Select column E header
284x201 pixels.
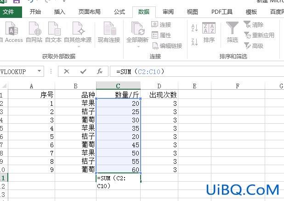(x=194, y=86)
